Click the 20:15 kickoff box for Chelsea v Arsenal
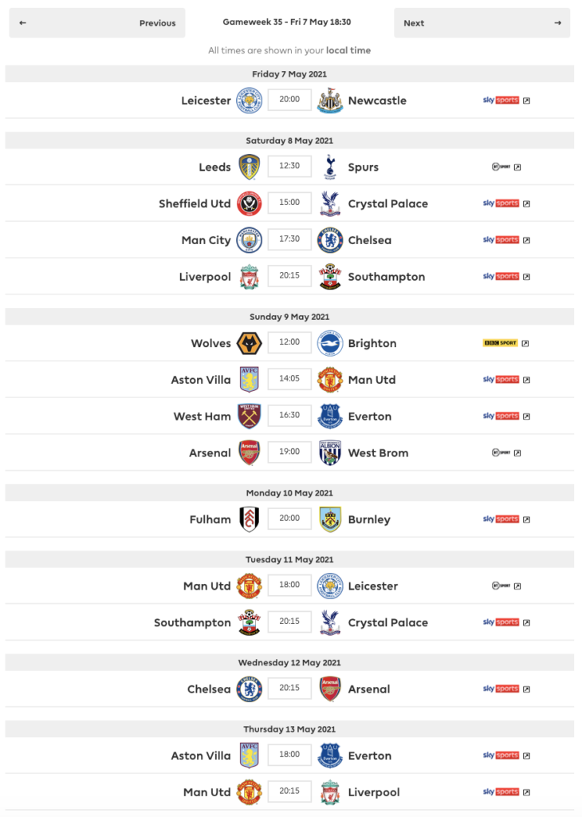 point(289,688)
